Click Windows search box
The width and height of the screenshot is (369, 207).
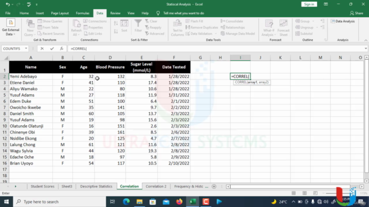(59, 202)
